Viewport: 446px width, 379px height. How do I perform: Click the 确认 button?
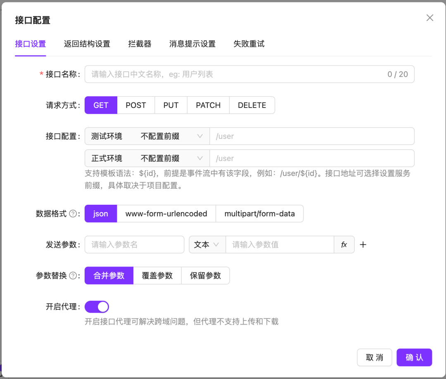(x=414, y=358)
